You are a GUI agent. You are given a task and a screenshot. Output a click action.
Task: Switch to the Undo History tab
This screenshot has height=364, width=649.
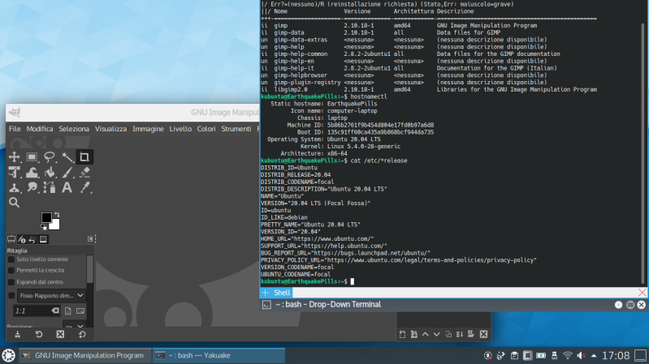coord(32,239)
